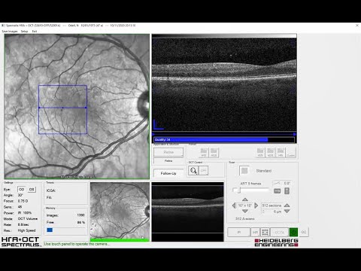Decrease scan height with down arrow below 10° x 10°
The height and width of the screenshot is (271, 361).
click(x=245, y=212)
